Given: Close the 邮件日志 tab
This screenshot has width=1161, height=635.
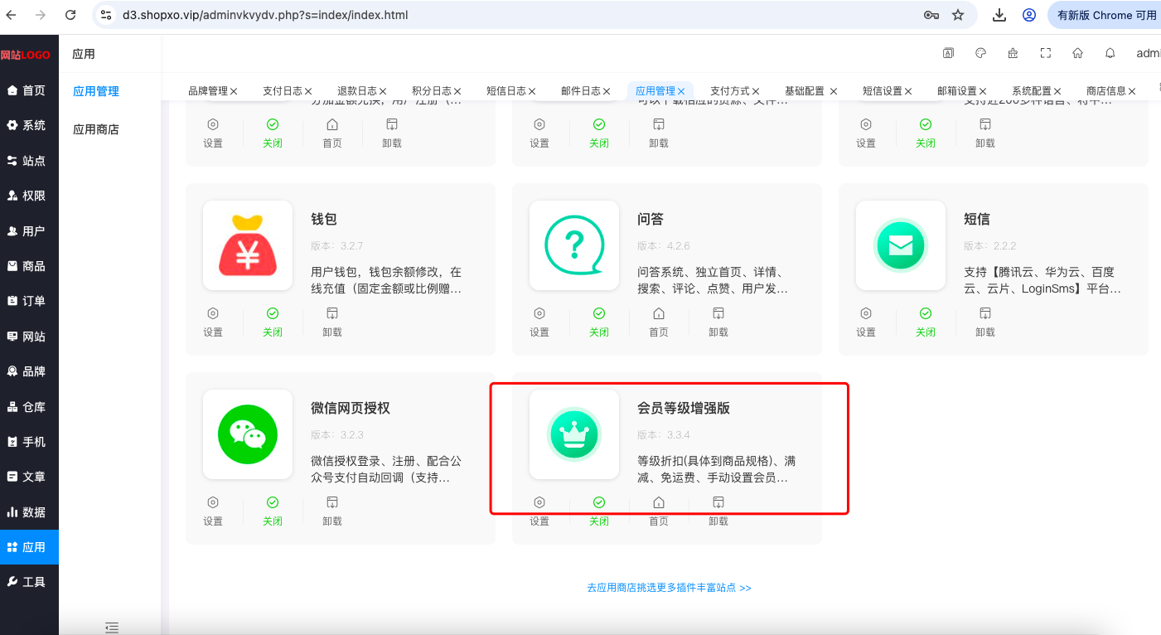Looking at the screenshot, I should (607, 91).
